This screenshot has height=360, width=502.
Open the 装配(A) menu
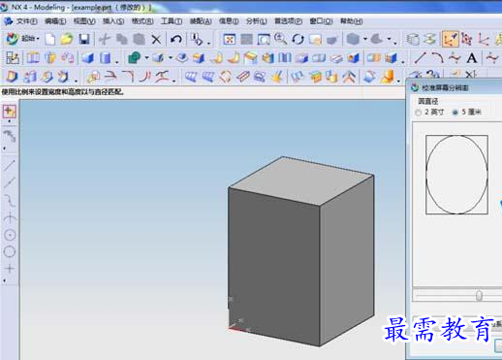tap(201, 21)
